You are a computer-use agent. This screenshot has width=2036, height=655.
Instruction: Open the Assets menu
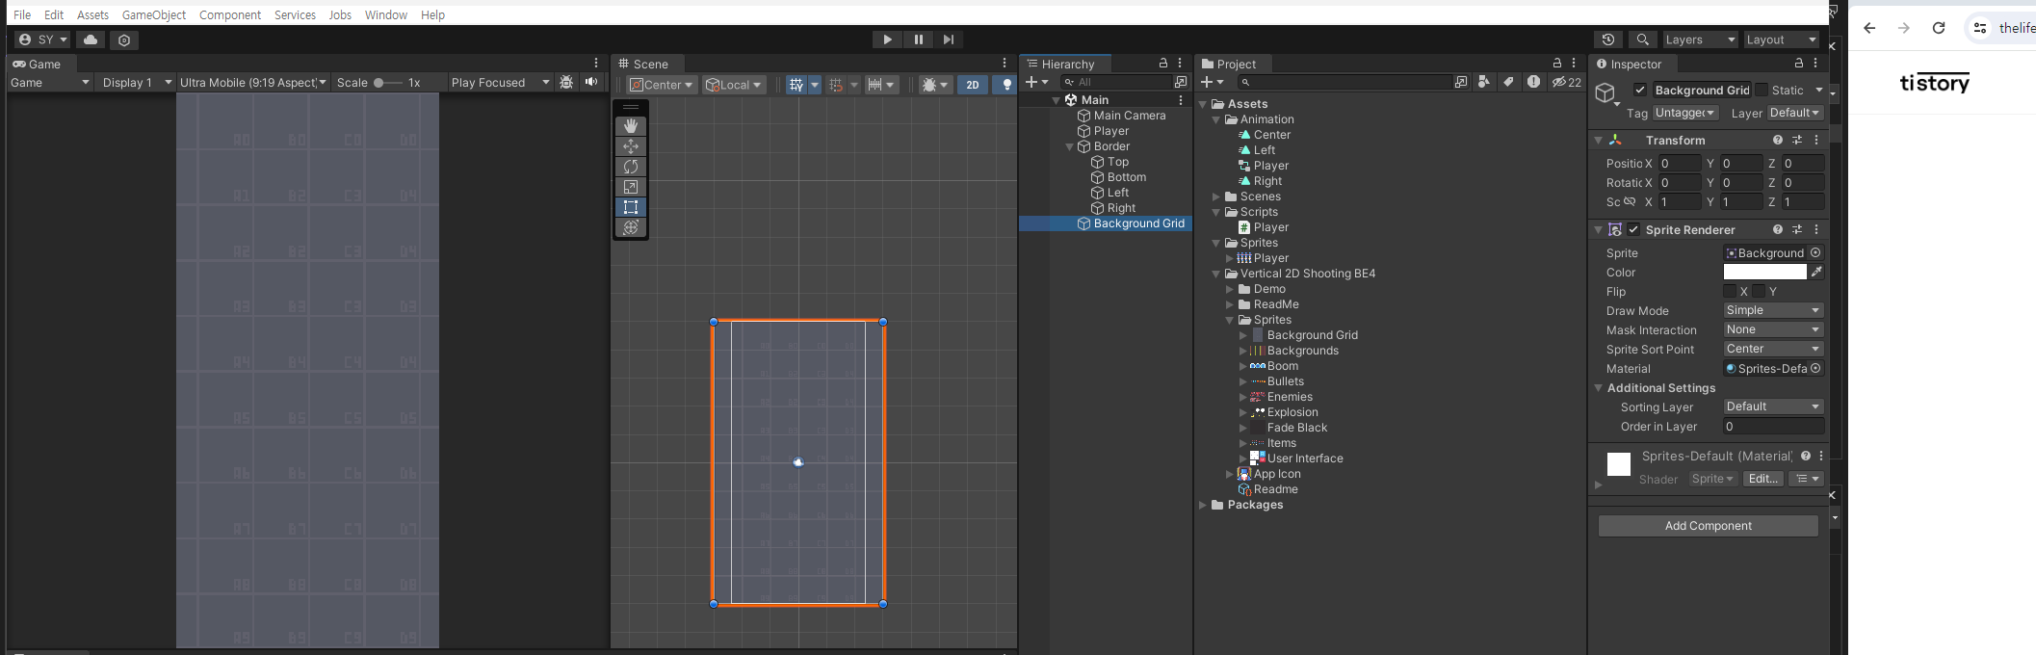click(92, 14)
